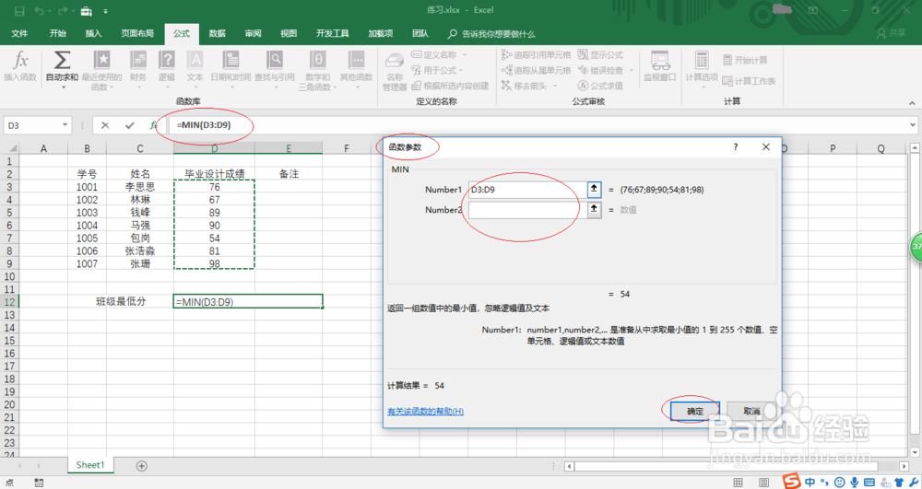The height and width of the screenshot is (489, 922).
Task: Click the Number2 input field
Action: tap(527, 210)
